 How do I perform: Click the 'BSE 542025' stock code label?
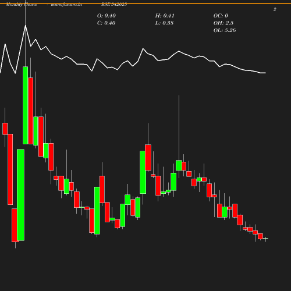tap(114, 5)
